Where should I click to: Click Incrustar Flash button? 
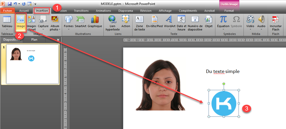click(x=276, y=23)
